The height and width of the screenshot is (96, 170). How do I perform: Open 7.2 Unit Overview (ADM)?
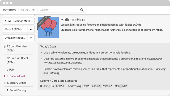17,49
